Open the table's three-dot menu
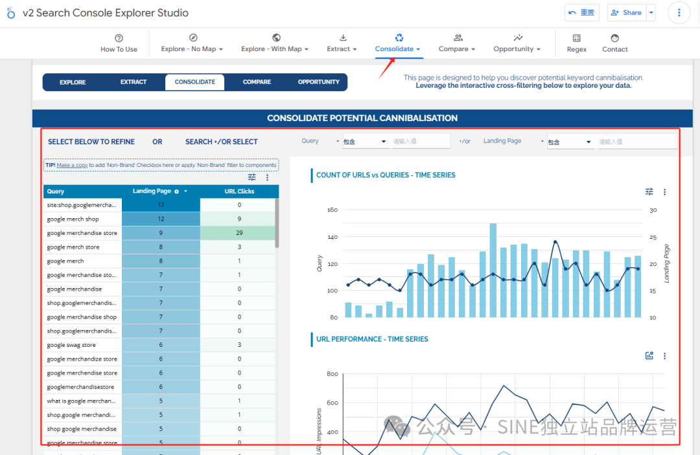The height and width of the screenshot is (455, 700). coord(268,177)
